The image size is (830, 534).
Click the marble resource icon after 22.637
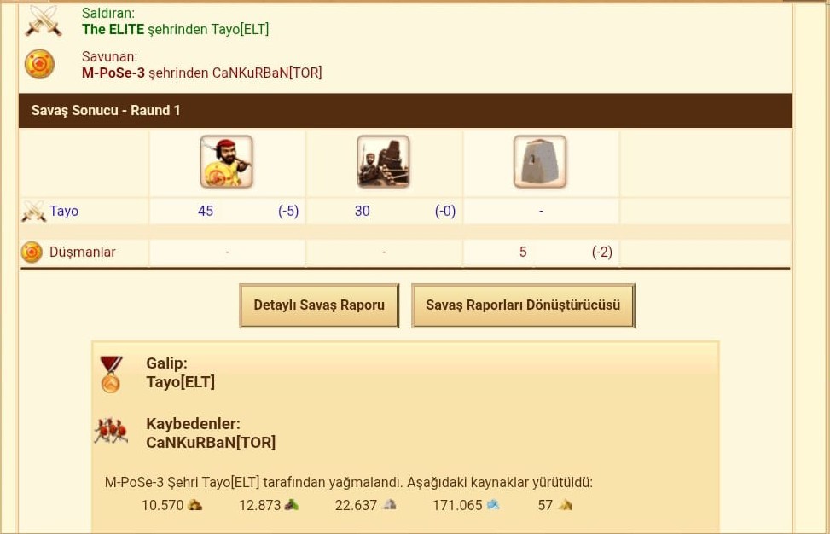click(390, 505)
